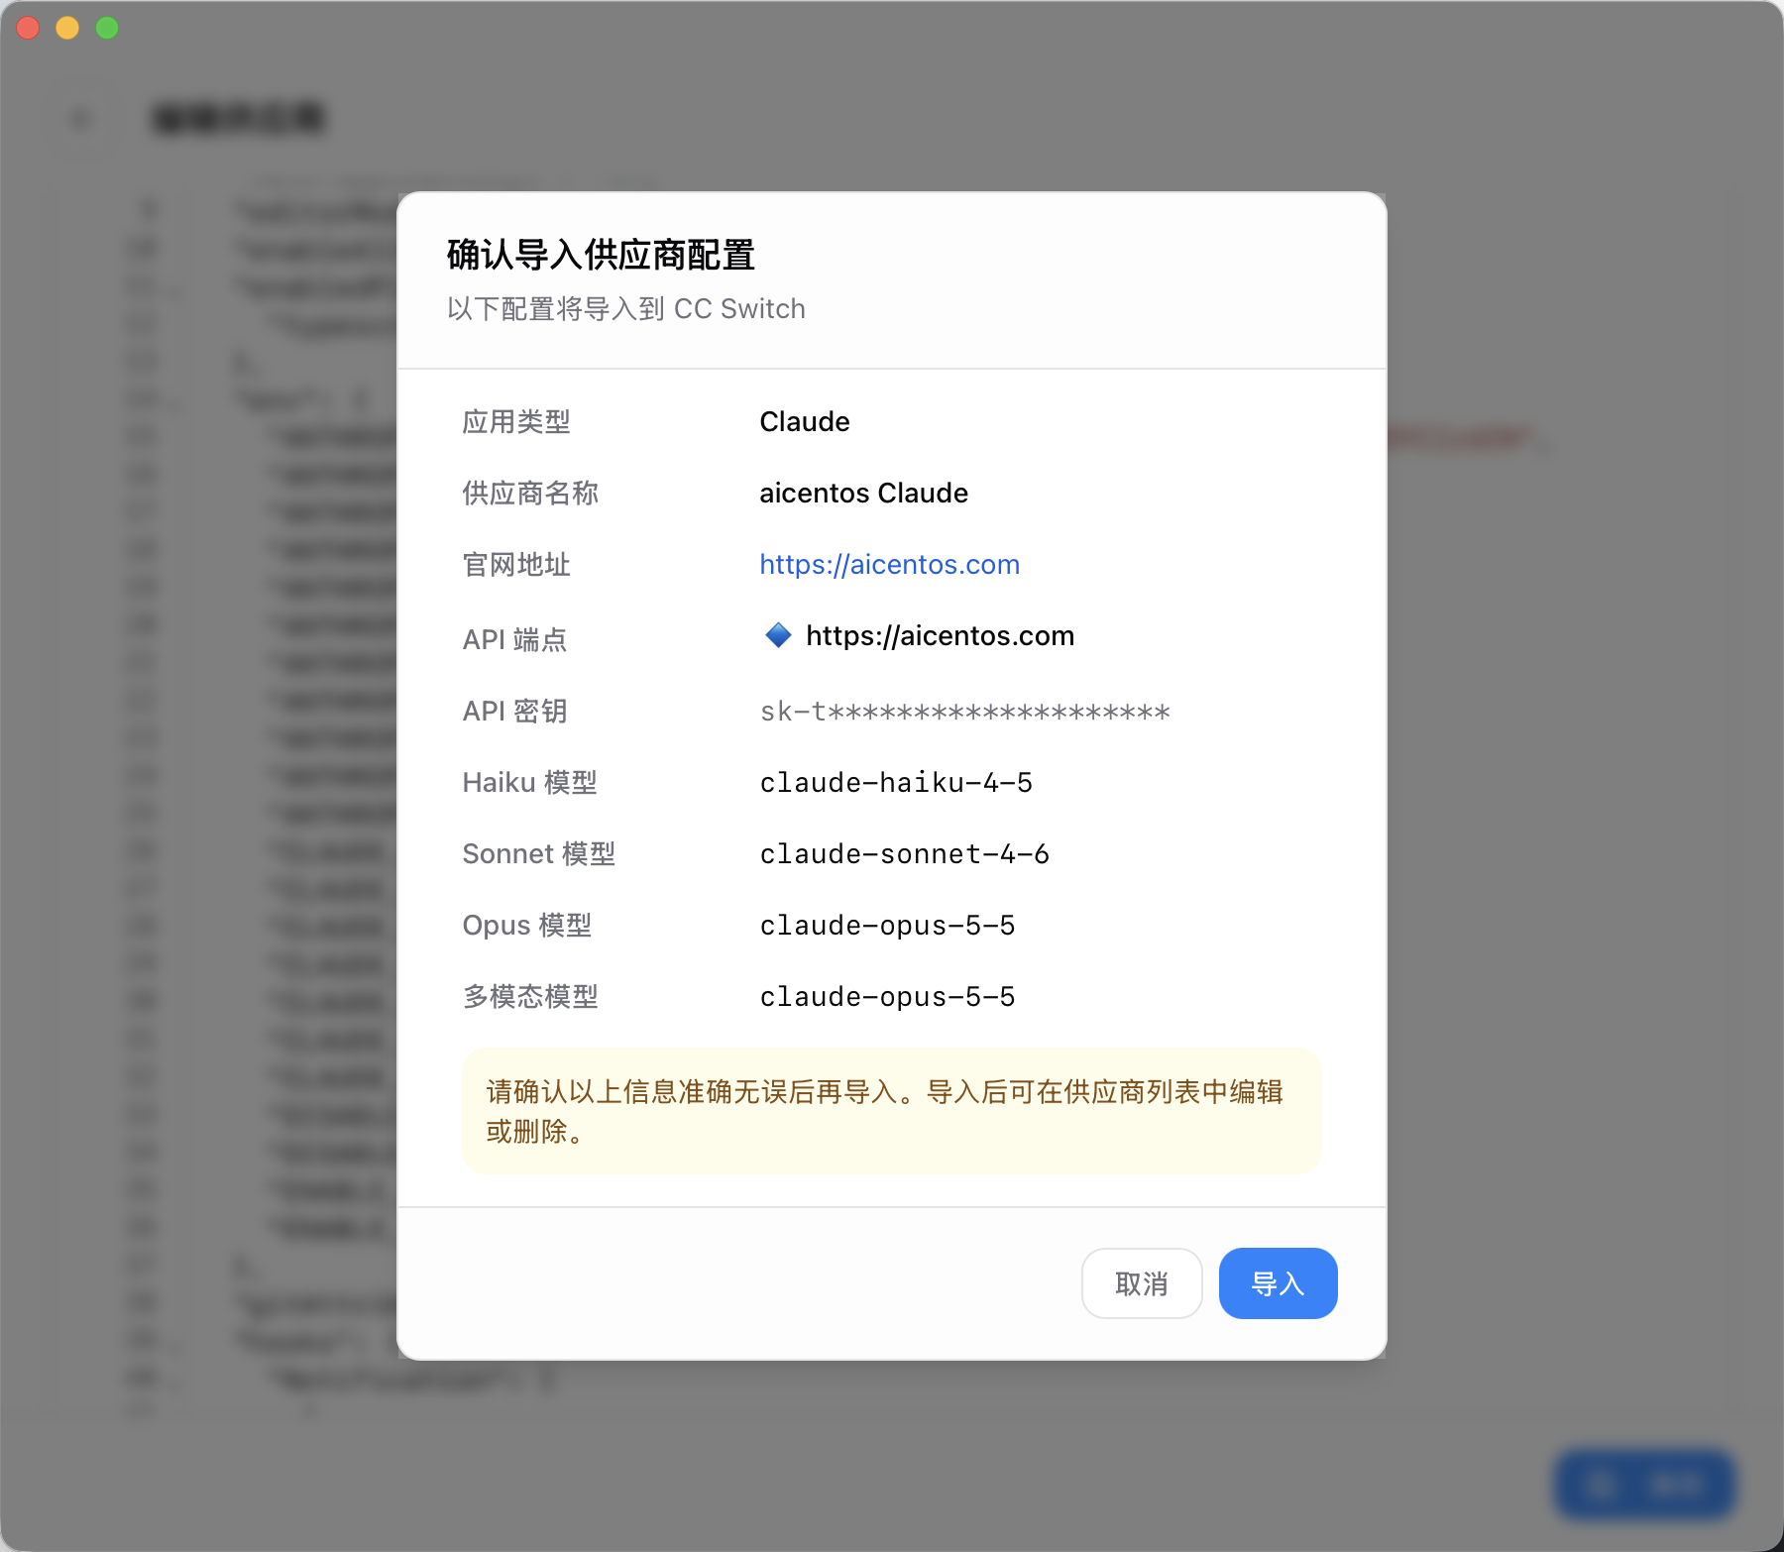The width and height of the screenshot is (1784, 1552).
Task: Click the 多模态模型 value claude-opus-5-5
Action: pos(887,997)
